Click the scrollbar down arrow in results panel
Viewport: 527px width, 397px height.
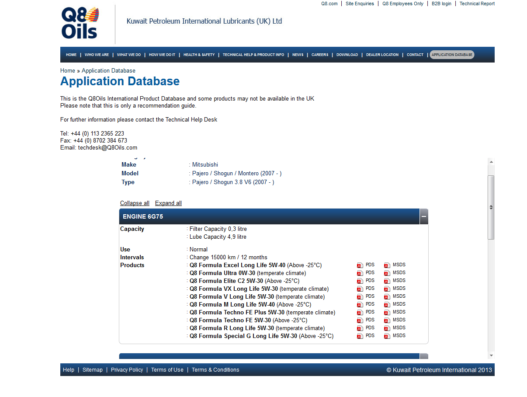click(491, 355)
